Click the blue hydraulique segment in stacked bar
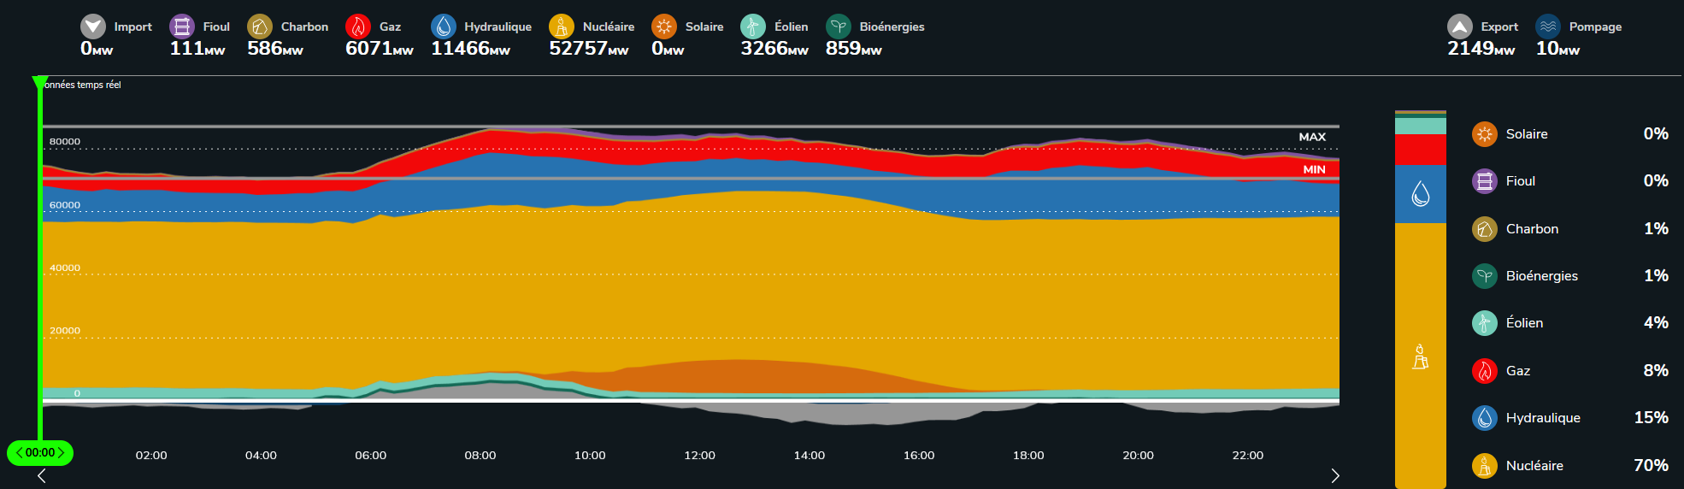Image resolution: width=1684 pixels, height=489 pixels. 1420,194
